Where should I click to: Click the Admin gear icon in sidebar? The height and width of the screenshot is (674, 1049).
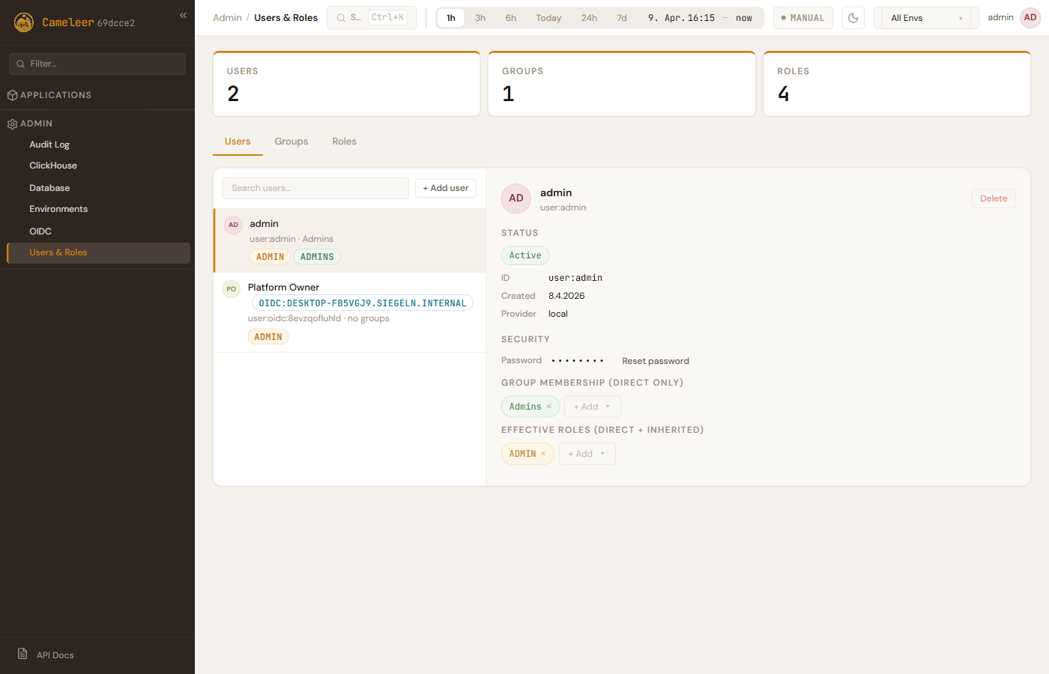[x=12, y=124]
